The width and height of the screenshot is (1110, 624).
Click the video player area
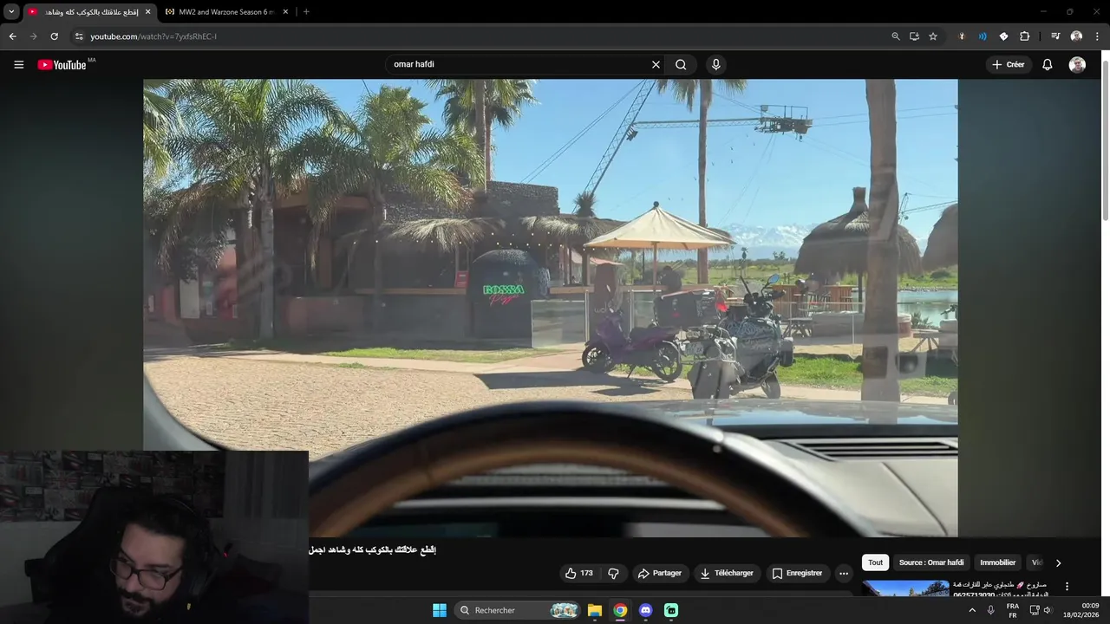(x=550, y=308)
